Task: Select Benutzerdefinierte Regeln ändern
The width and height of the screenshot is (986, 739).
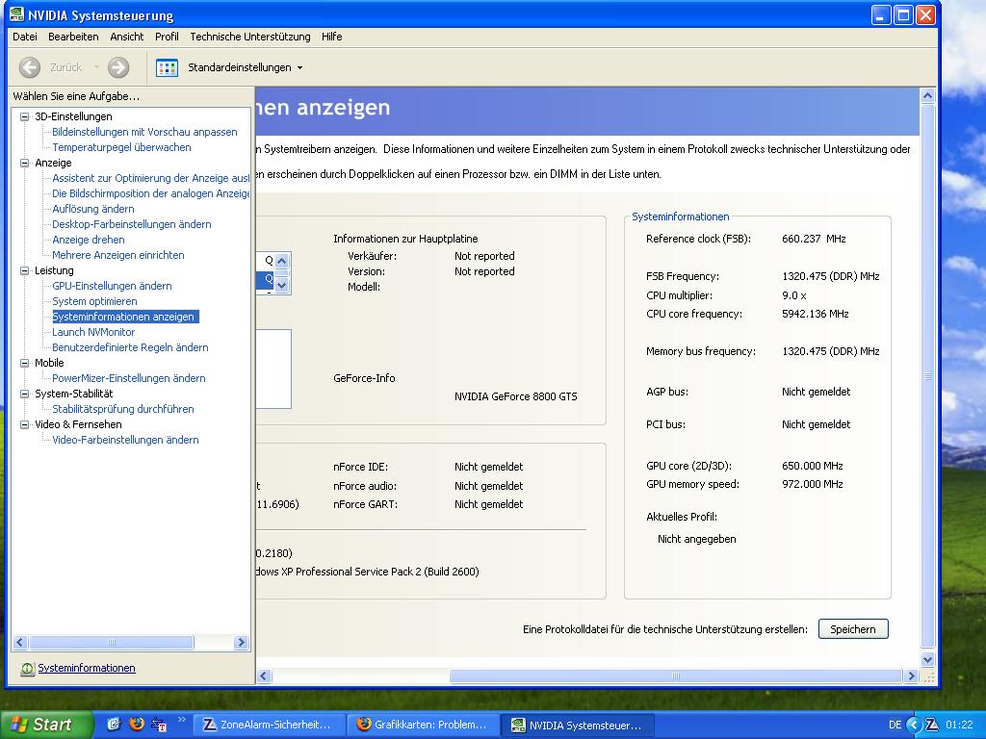Action: click(x=130, y=347)
